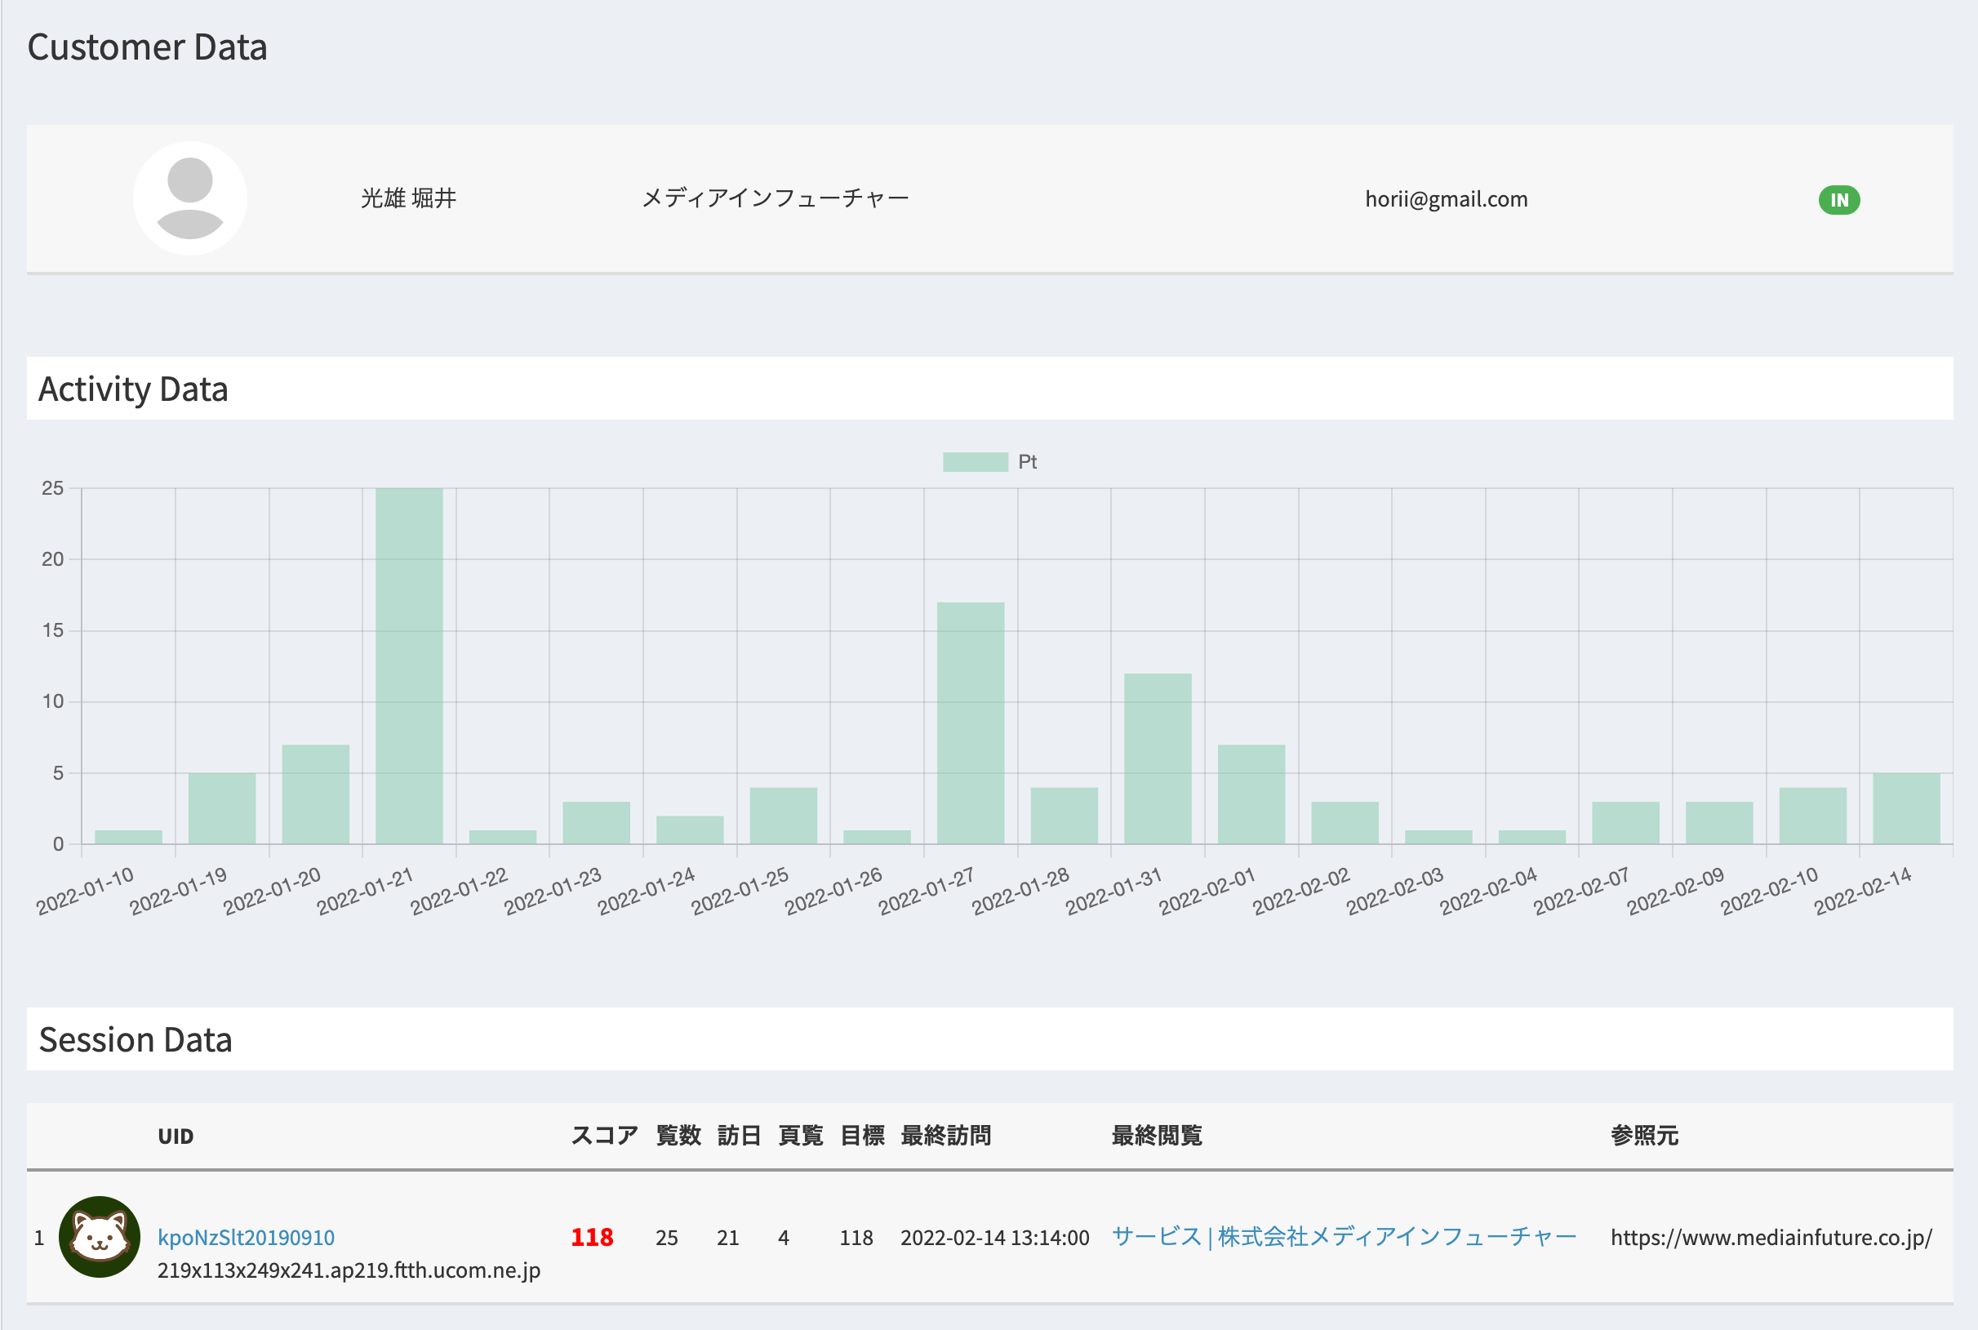Click the 2022-01-31 chart bar
Image resolution: width=1978 pixels, height=1330 pixels.
[1158, 758]
